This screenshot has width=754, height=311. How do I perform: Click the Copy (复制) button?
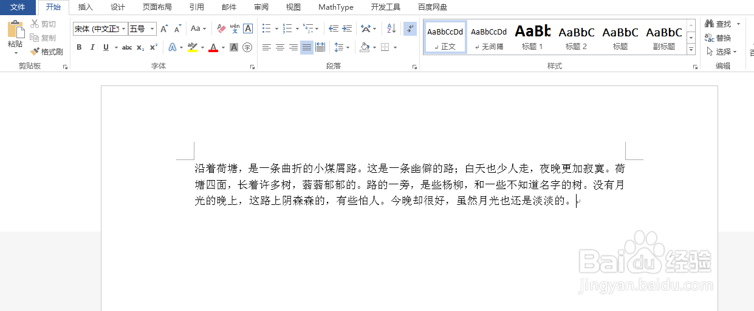click(x=43, y=38)
